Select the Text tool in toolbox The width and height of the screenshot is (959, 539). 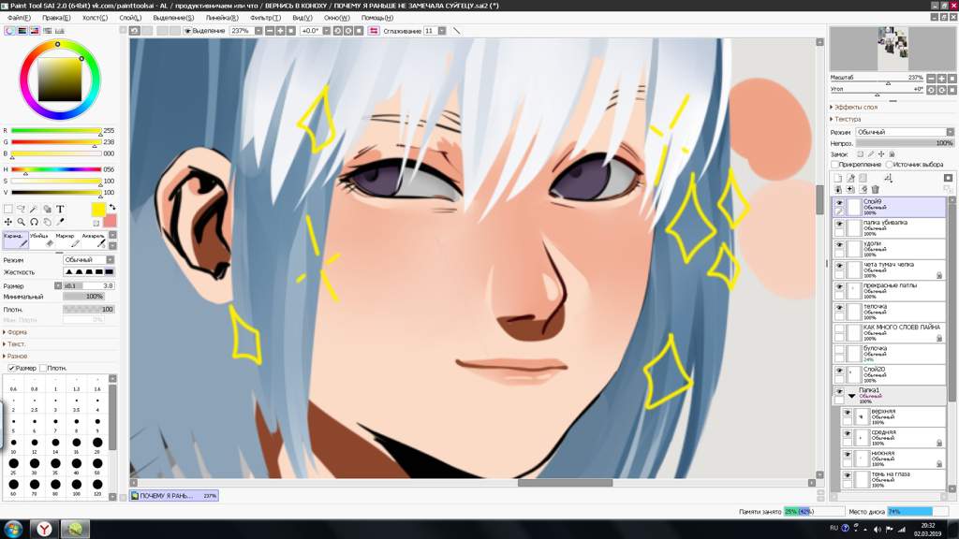click(60, 209)
